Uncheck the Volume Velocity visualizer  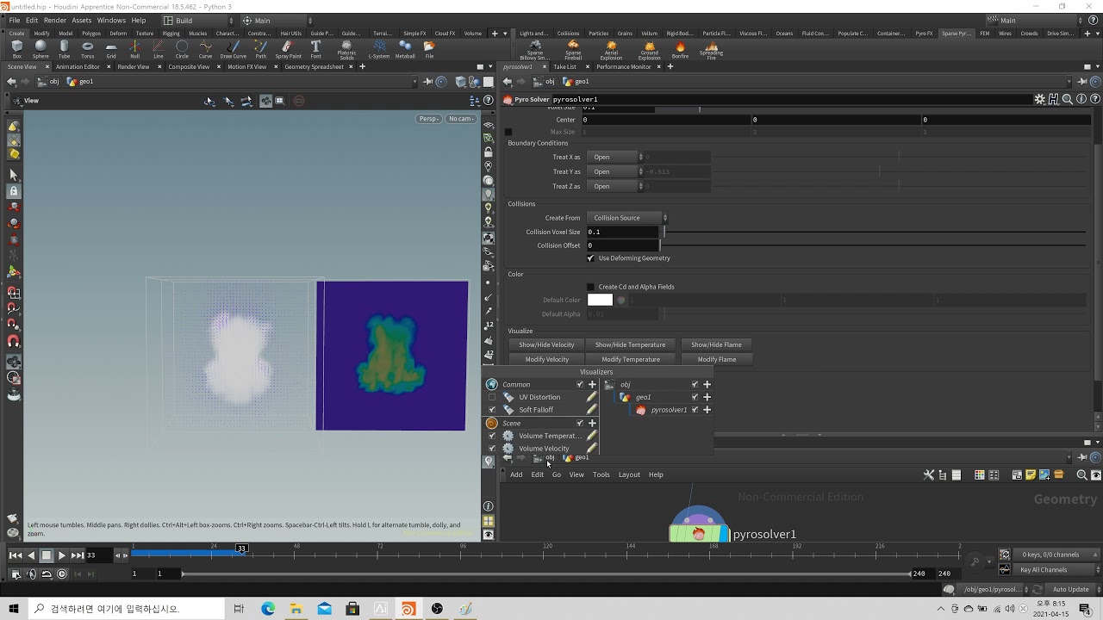(x=492, y=449)
